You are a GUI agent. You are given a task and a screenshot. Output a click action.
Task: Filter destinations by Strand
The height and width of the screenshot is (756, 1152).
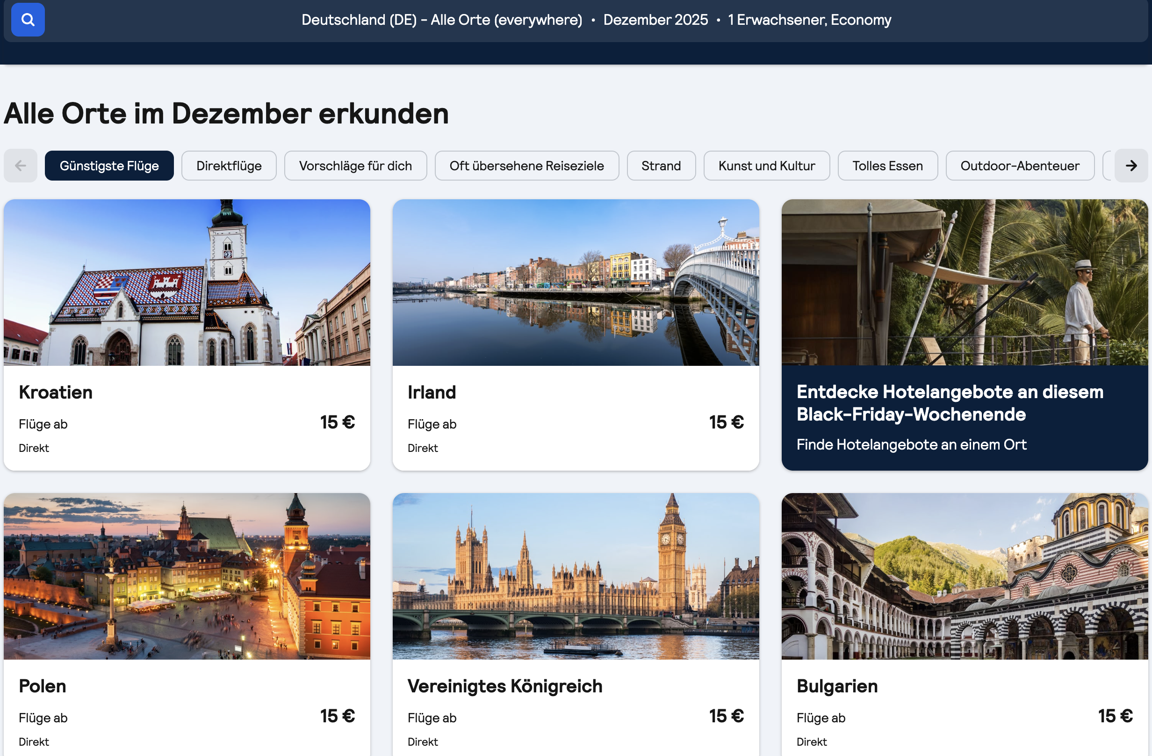tap(661, 166)
